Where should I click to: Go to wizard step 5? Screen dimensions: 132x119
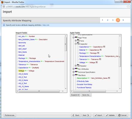click(123, 20)
